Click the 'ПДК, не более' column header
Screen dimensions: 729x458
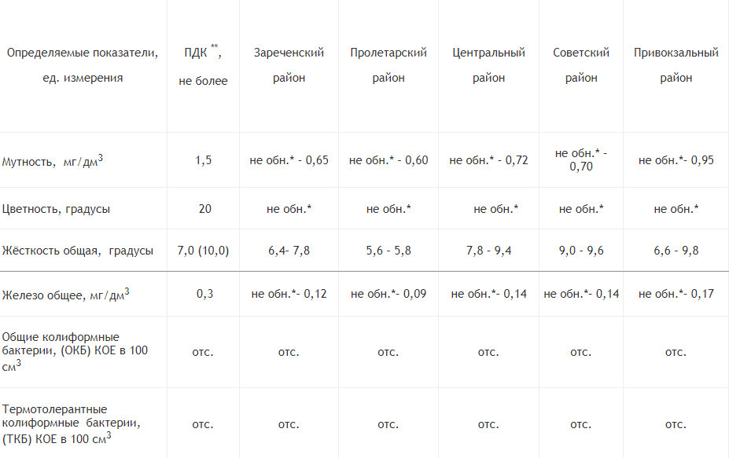pyautogui.click(x=203, y=67)
